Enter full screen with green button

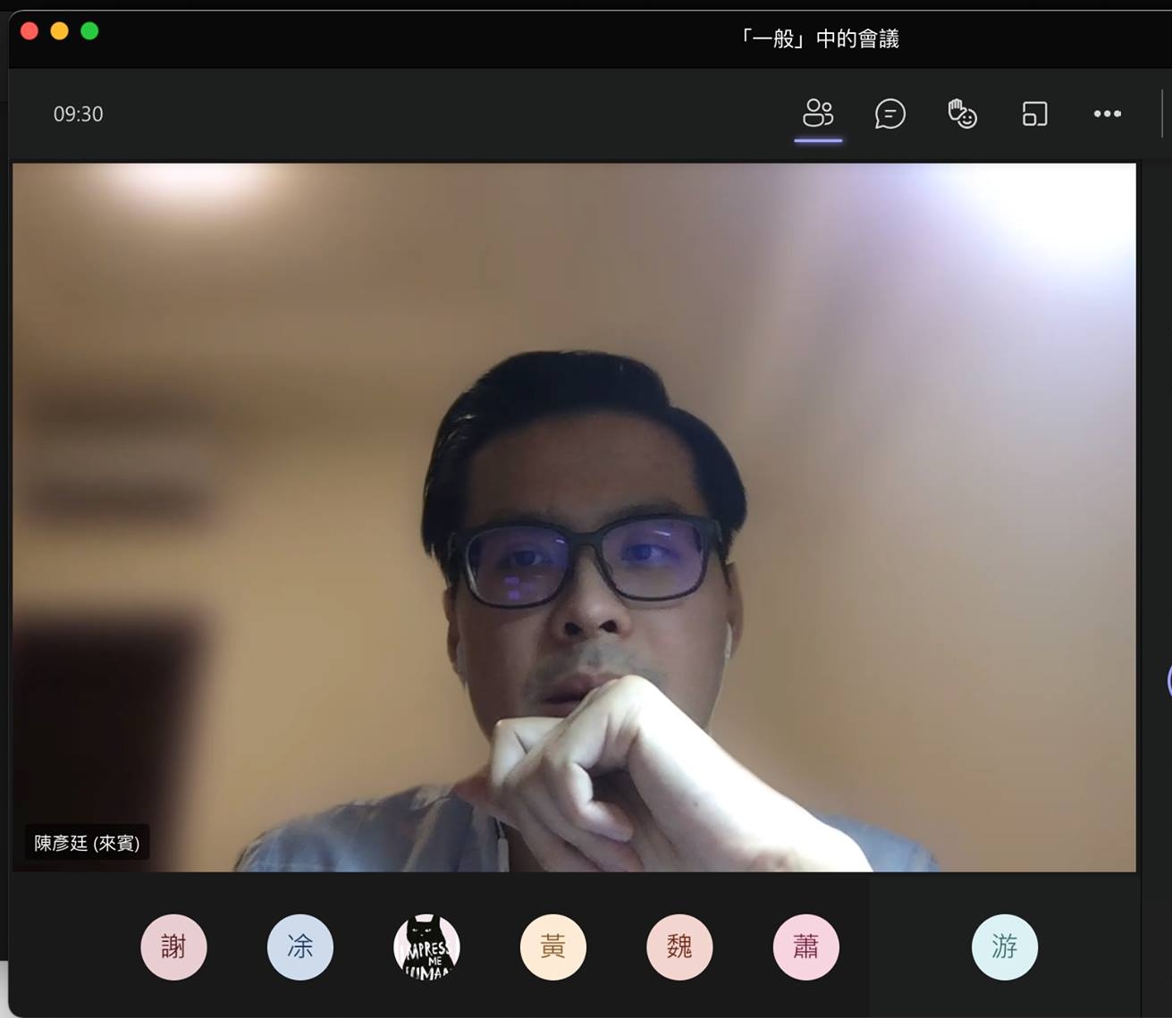89,31
